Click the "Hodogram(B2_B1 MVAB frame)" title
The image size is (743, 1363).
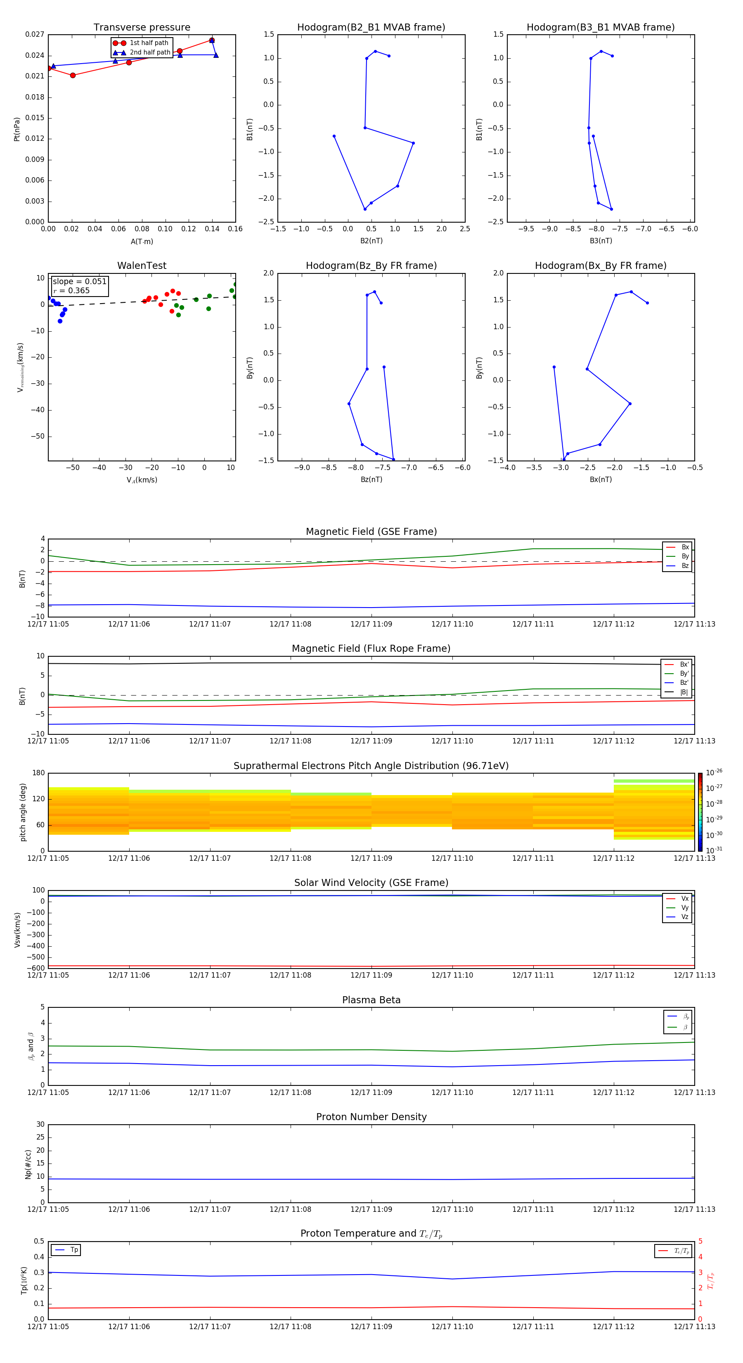point(371,28)
